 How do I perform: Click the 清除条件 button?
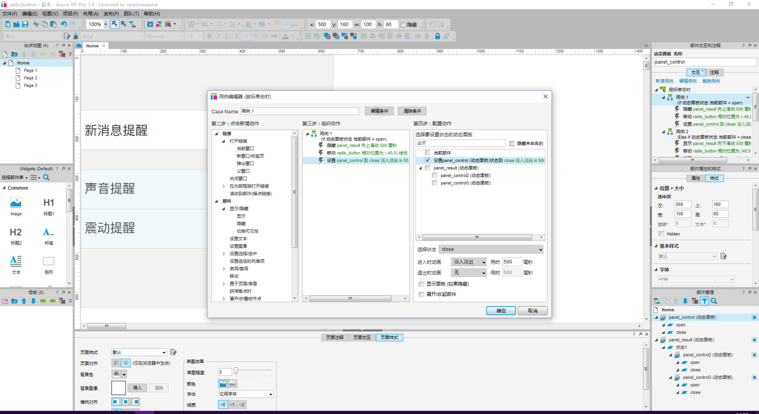coord(412,111)
